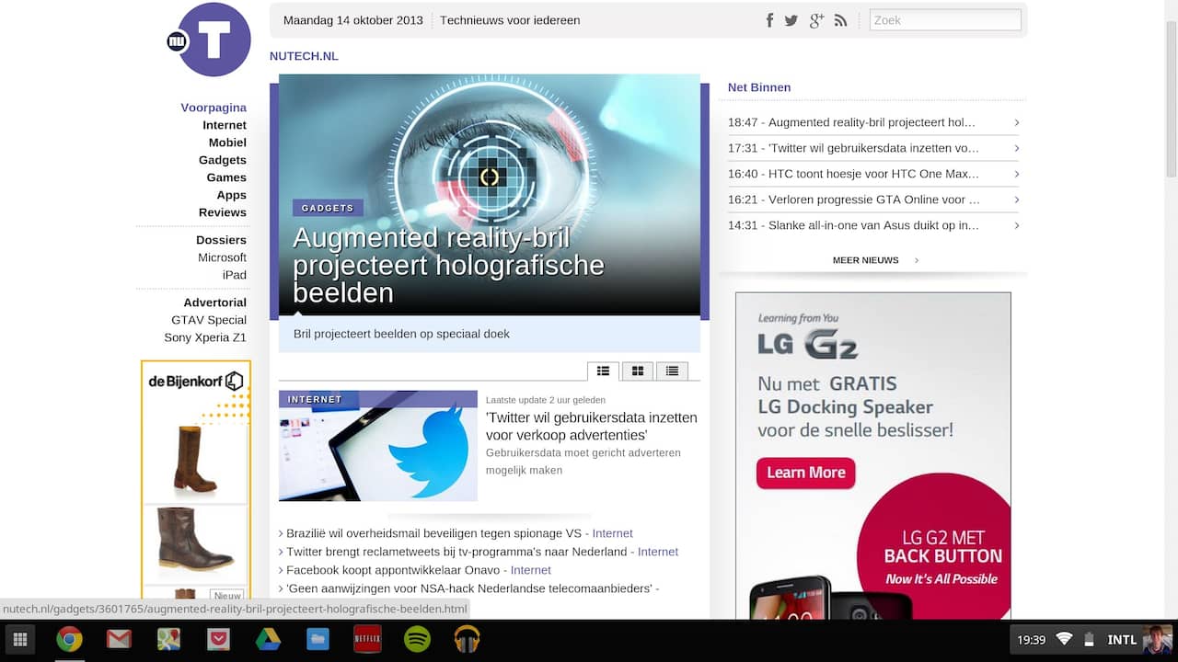Screen dimensions: 1178x662
Task: Click the tall brown boot in Bijenkorf ad
Action: [195, 459]
